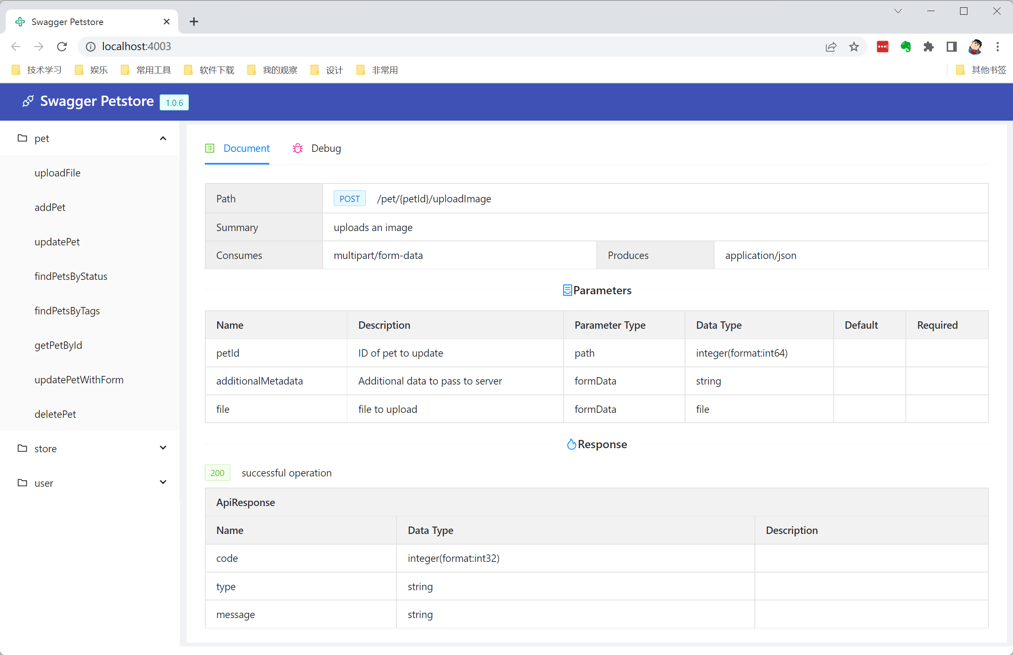This screenshot has height=655, width=1013.
Task: Open the user profile avatar
Action: (975, 46)
